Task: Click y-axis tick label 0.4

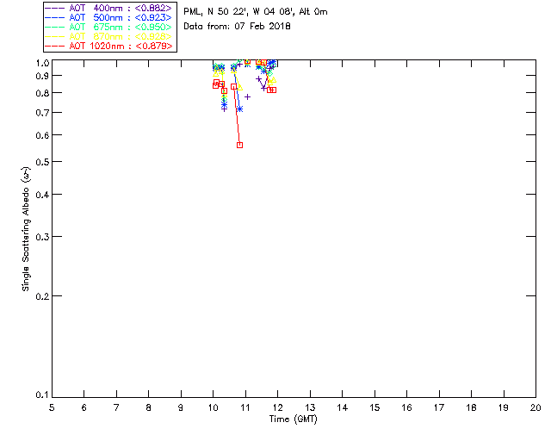Action: pyautogui.click(x=42, y=195)
